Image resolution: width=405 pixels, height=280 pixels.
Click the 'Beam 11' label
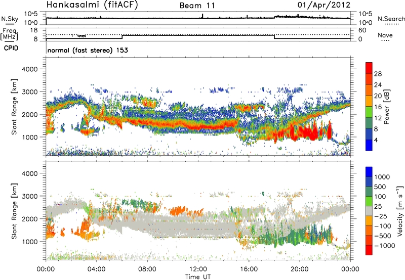[x=197, y=6]
